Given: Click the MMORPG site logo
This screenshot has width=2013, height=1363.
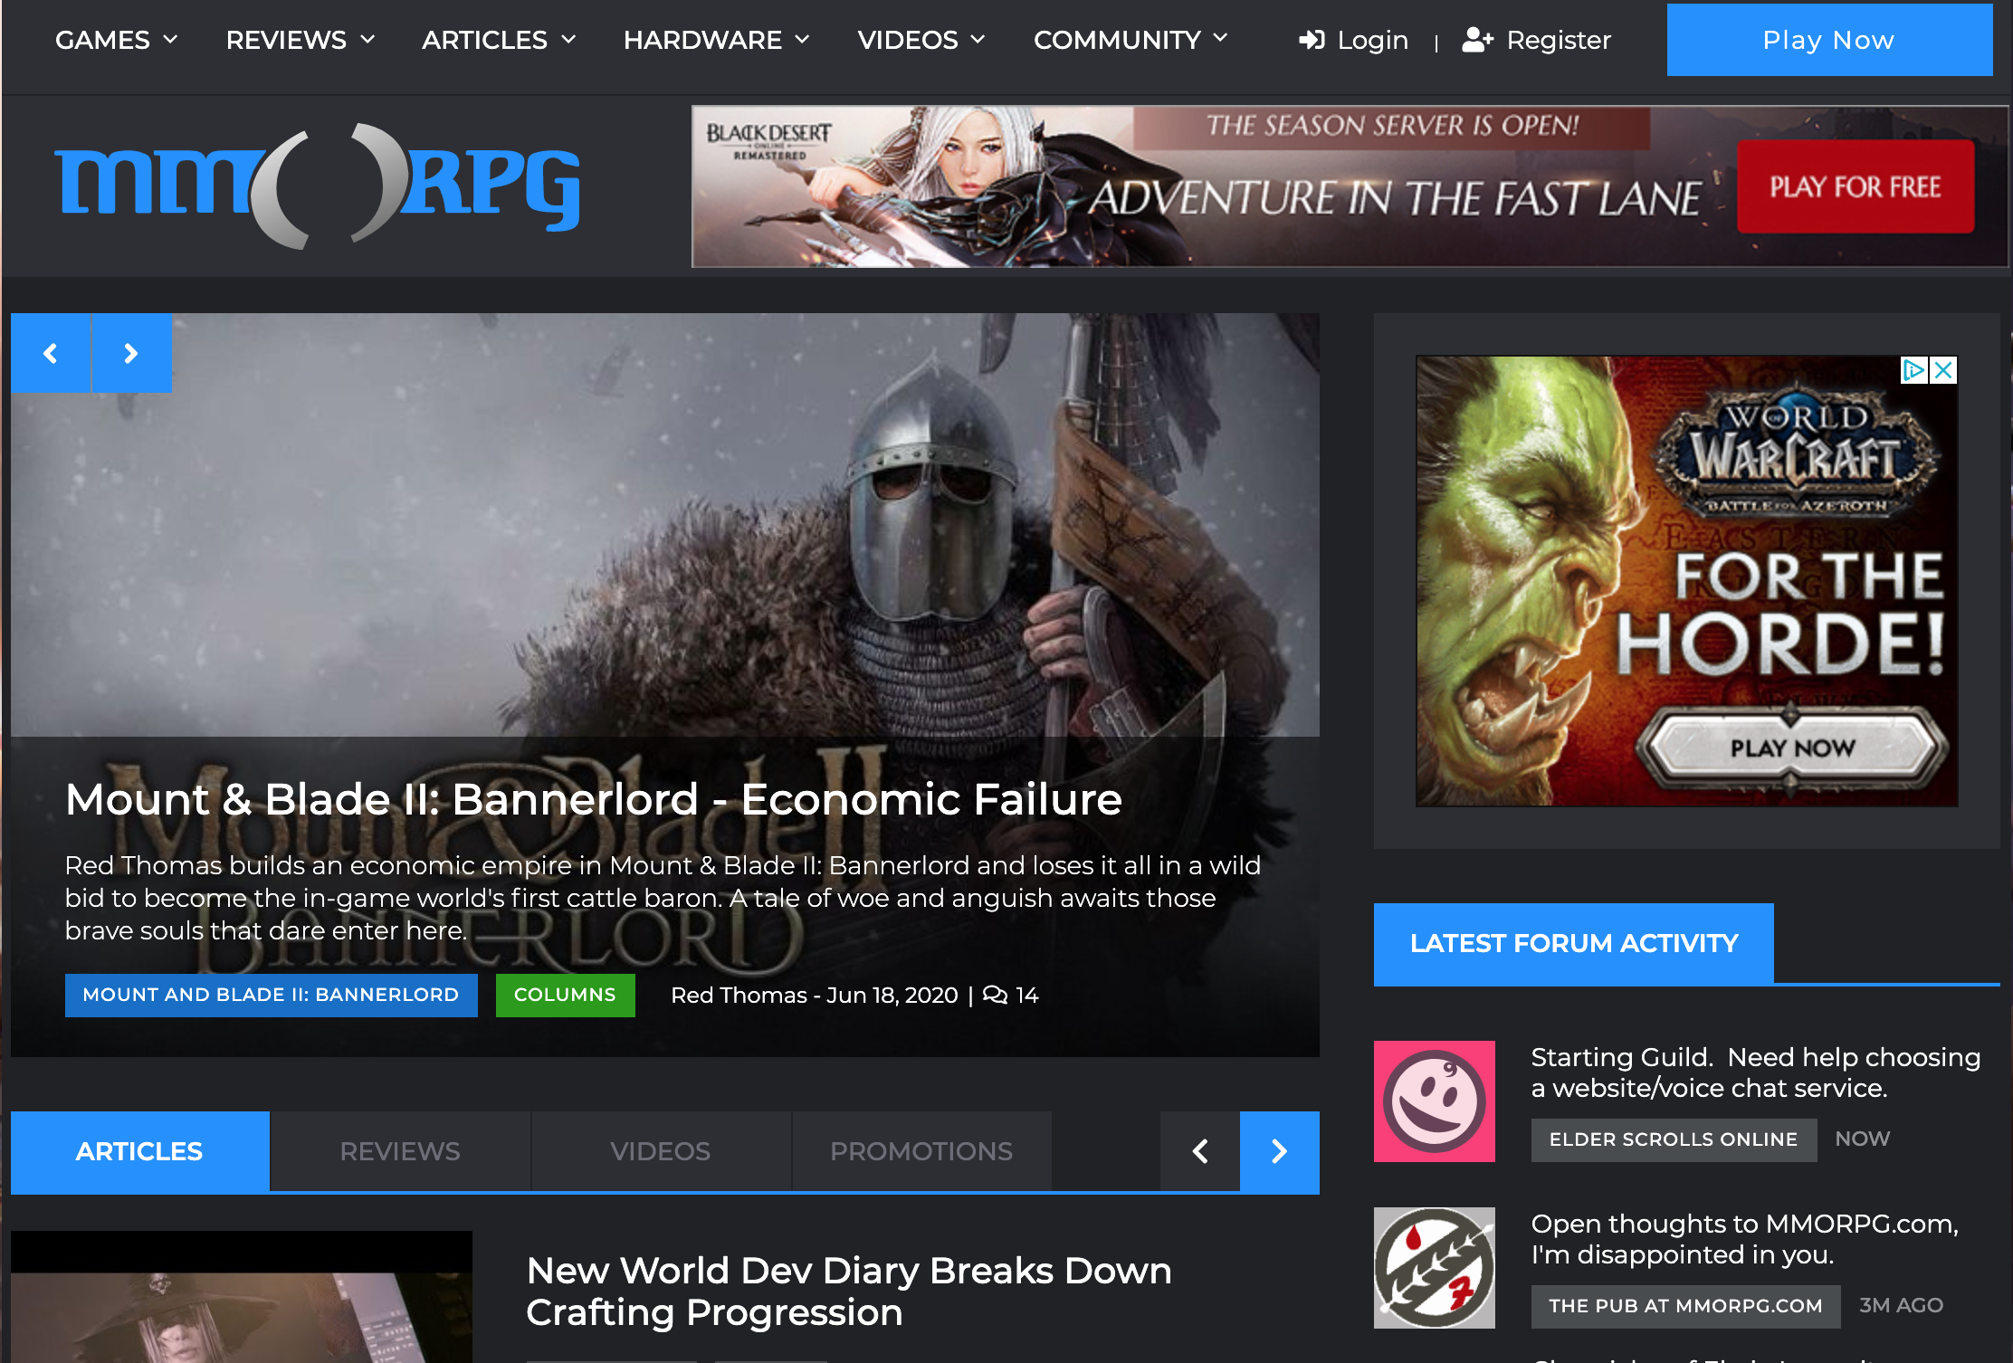Looking at the screenshot, I should point(318,186).
